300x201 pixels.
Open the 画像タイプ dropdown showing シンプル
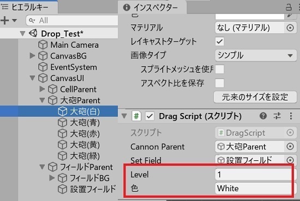(x=256, y=55)
